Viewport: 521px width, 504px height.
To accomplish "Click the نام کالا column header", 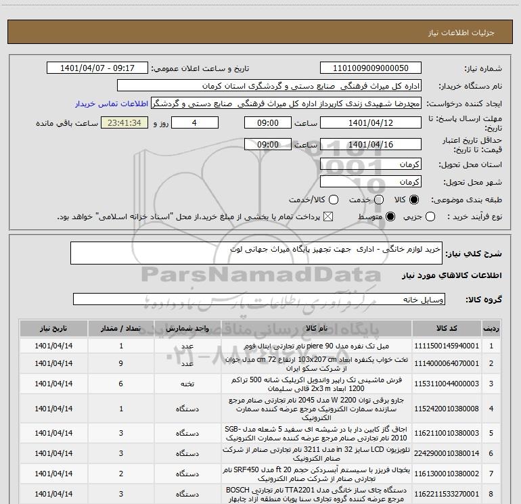I will point(317,328).
